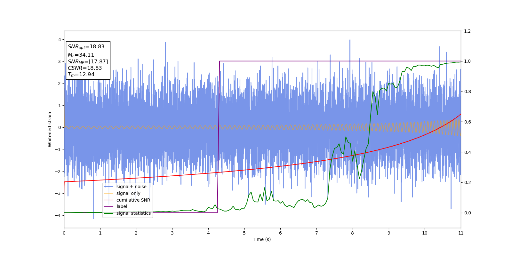The width and height of the screenshot is (512, 256).
Task: Click the red cumilative SNR legend line
Action: (109, 200)
